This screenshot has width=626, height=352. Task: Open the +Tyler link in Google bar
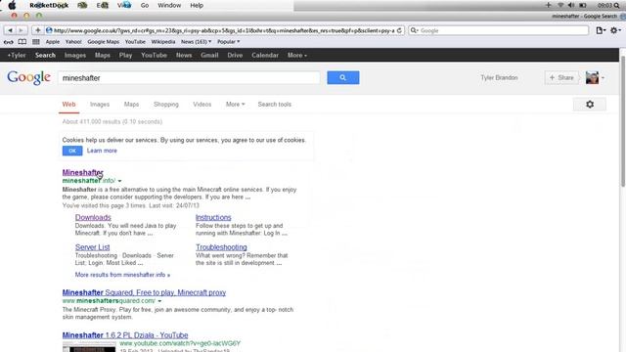click(x=17, y=55)
